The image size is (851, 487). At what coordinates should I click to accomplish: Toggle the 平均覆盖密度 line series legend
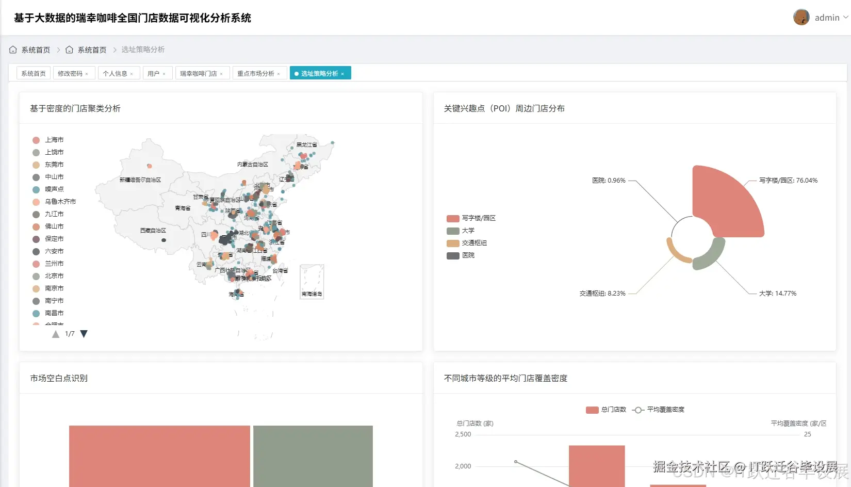pos(659,410)
